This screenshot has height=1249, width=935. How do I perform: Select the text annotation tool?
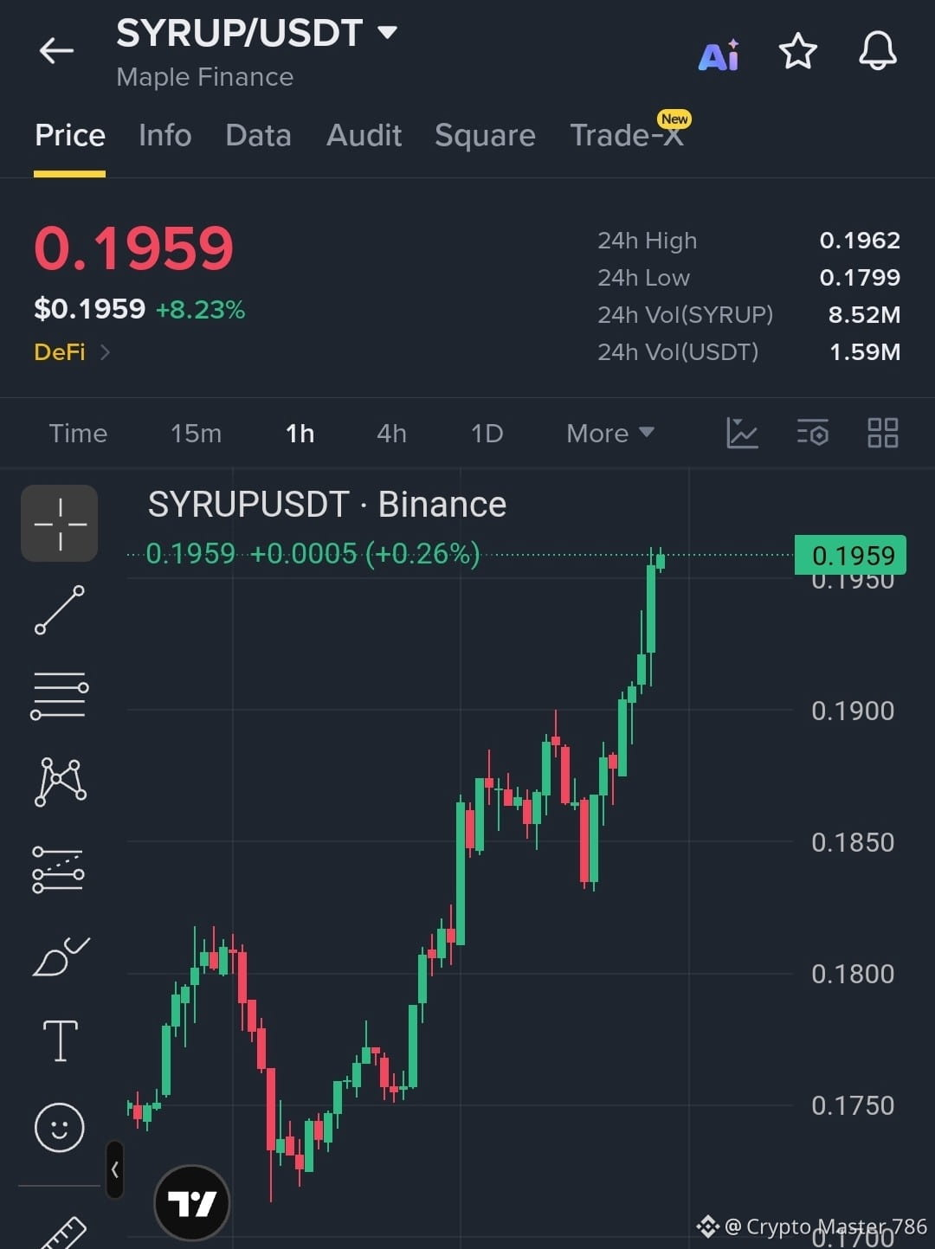pos(60,1040)
